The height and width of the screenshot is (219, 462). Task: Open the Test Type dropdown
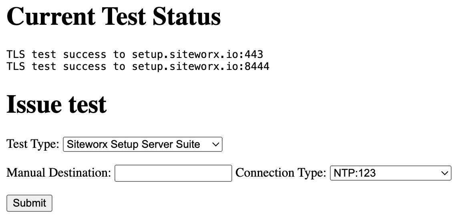pos(142,144)
